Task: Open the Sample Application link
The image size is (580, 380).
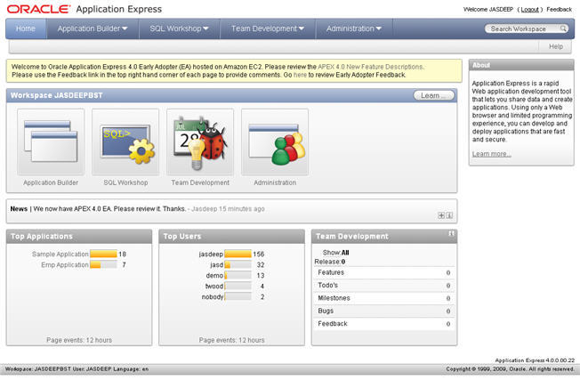Action: coord(60,254)
